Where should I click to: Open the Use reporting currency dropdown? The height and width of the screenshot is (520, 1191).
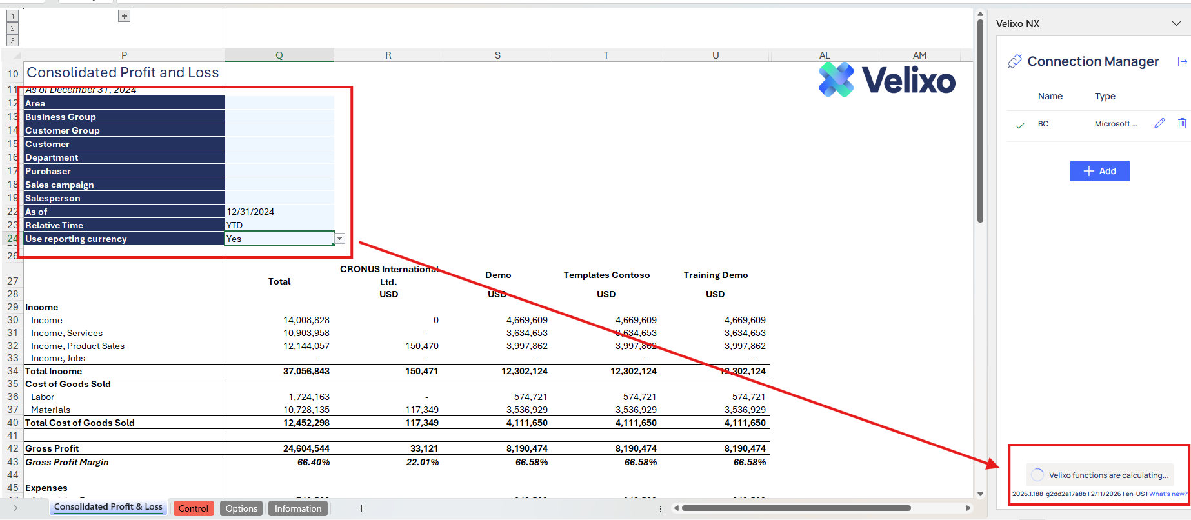[x=339, y=239]
